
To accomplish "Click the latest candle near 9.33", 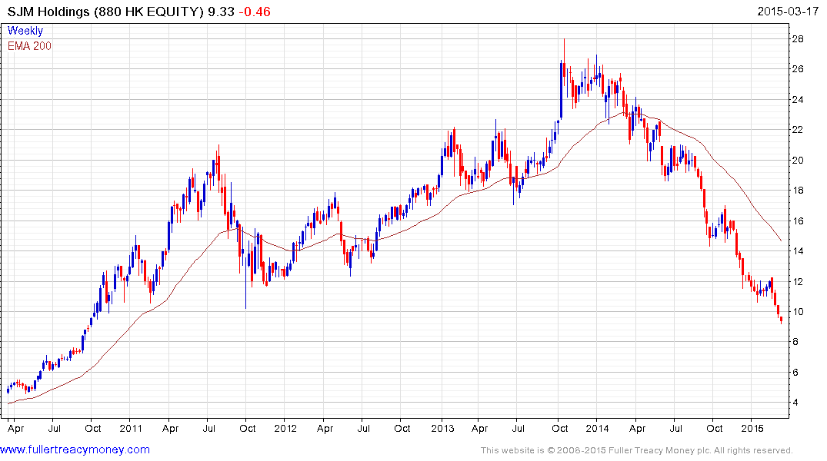I will click(781, 320).
